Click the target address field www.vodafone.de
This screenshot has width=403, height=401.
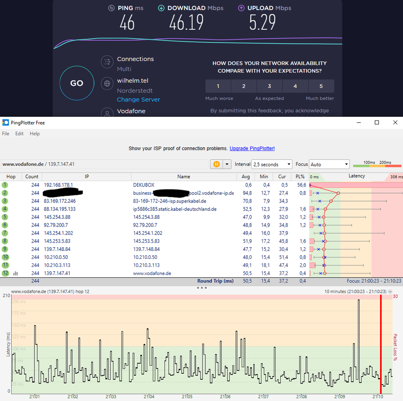pyautogui.click(x=104, y=164)
